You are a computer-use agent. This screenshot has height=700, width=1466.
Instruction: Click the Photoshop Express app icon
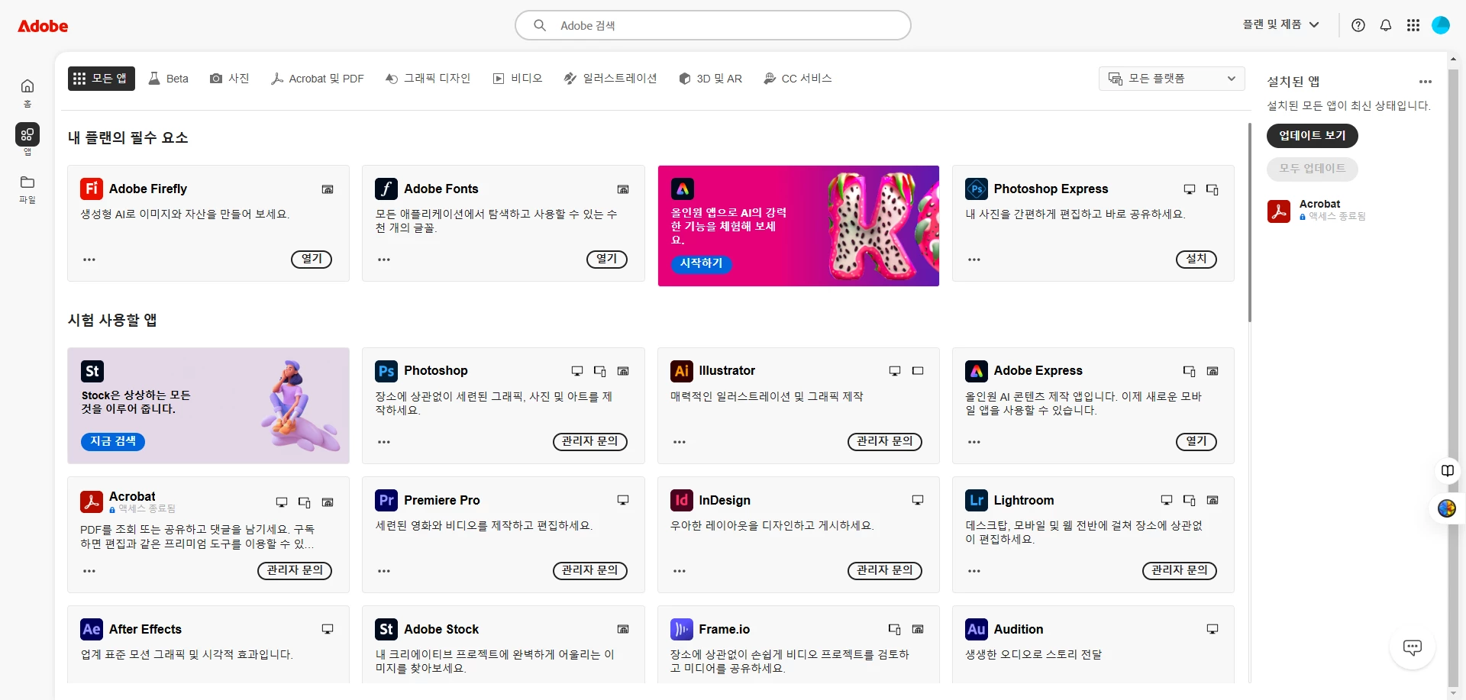coord(977,189)
